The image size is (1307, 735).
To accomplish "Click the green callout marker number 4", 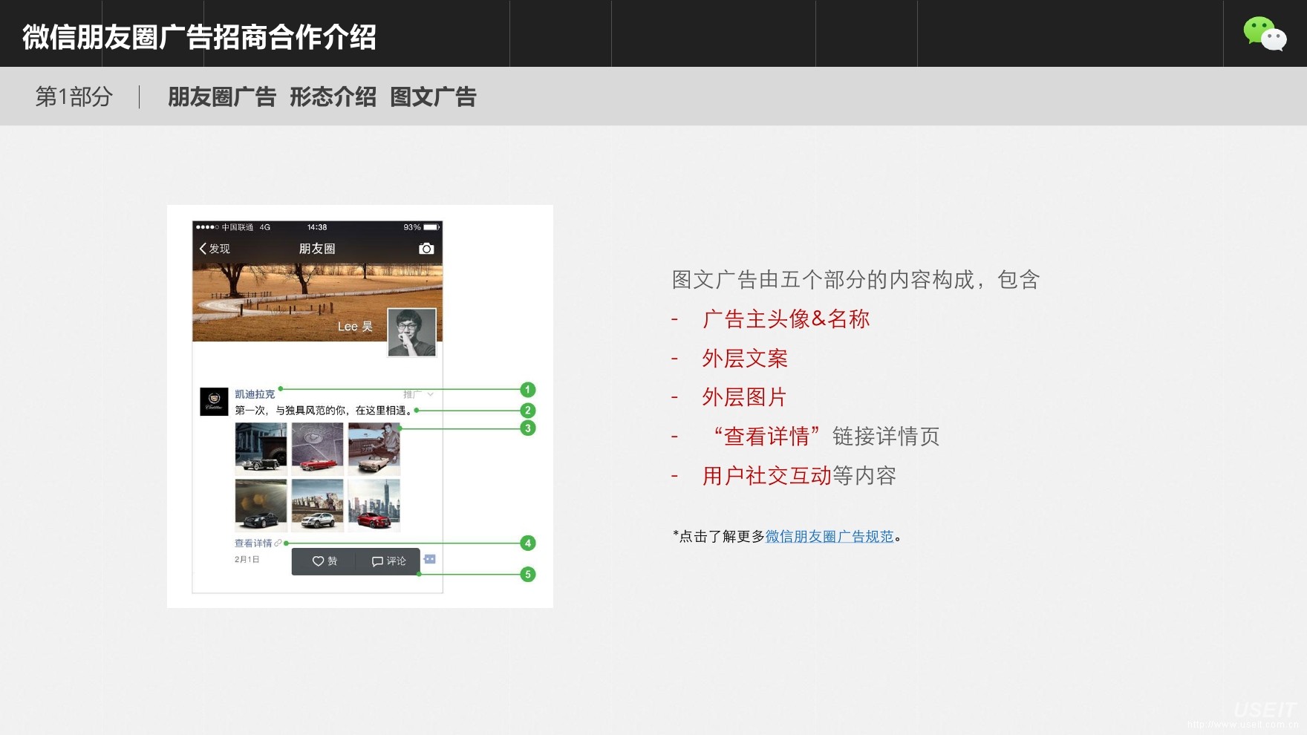I will pyautogui.click(x=527, y=543).
